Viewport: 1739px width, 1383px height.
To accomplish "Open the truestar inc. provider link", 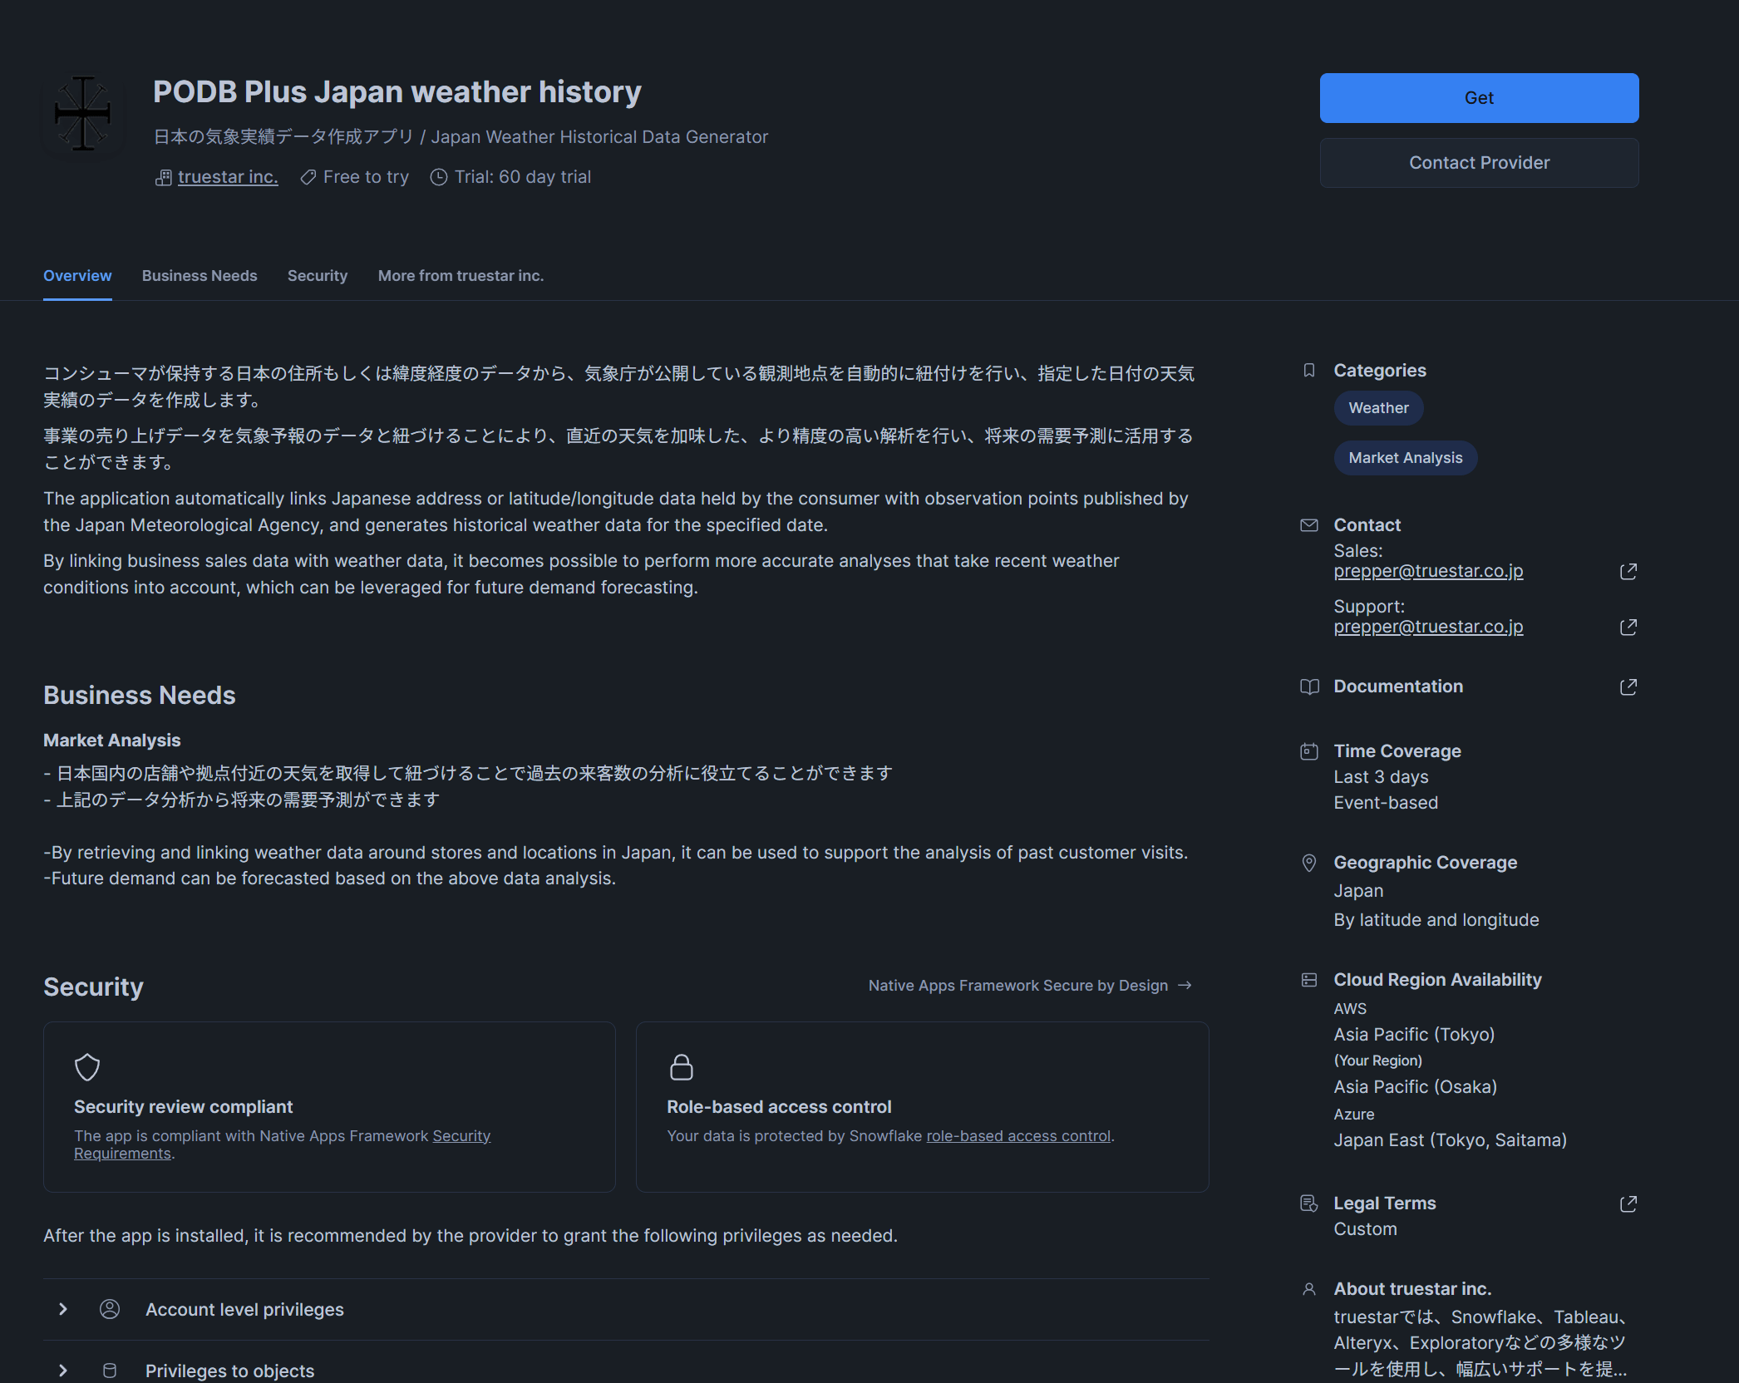I will pyautogui.click(x=228, y=177).
